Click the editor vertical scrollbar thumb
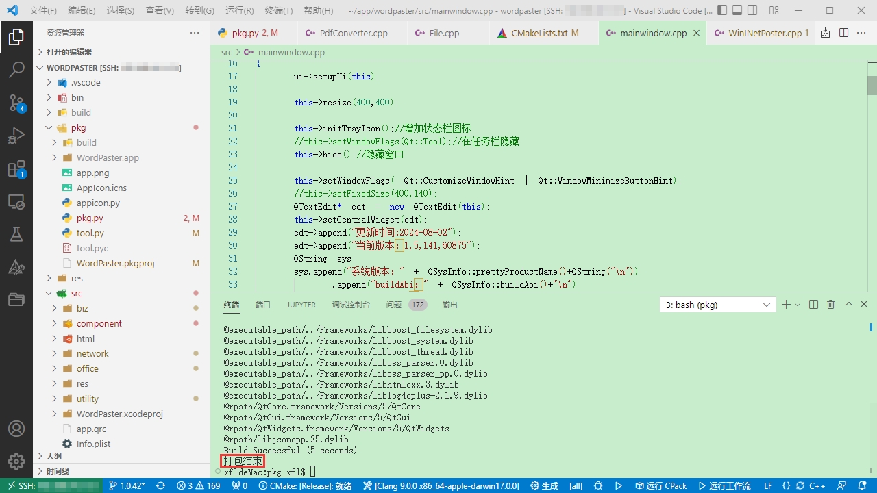This screenshot has height=493, width=877. point(872,85)
